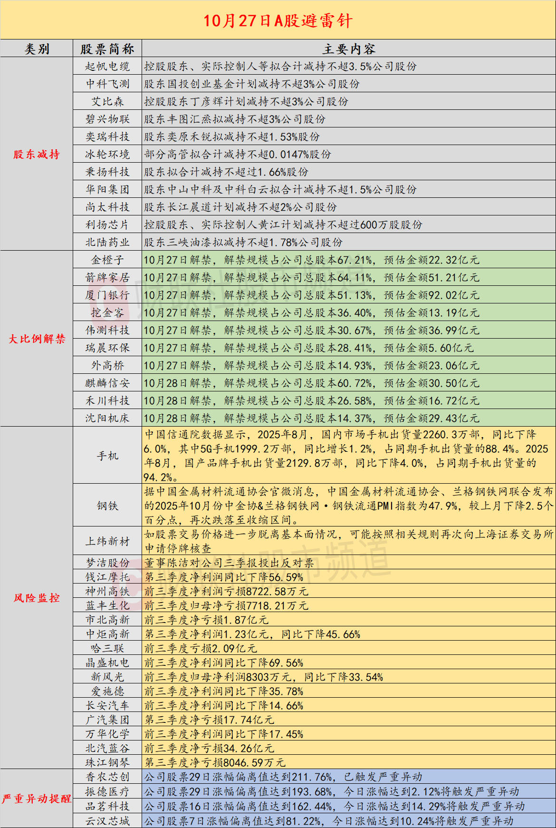
Task: Click the "钢铁" row label
Action: click(107, 506)
